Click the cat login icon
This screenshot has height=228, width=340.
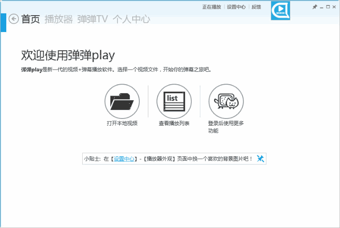pyautogui.click(x=226, y=101)
